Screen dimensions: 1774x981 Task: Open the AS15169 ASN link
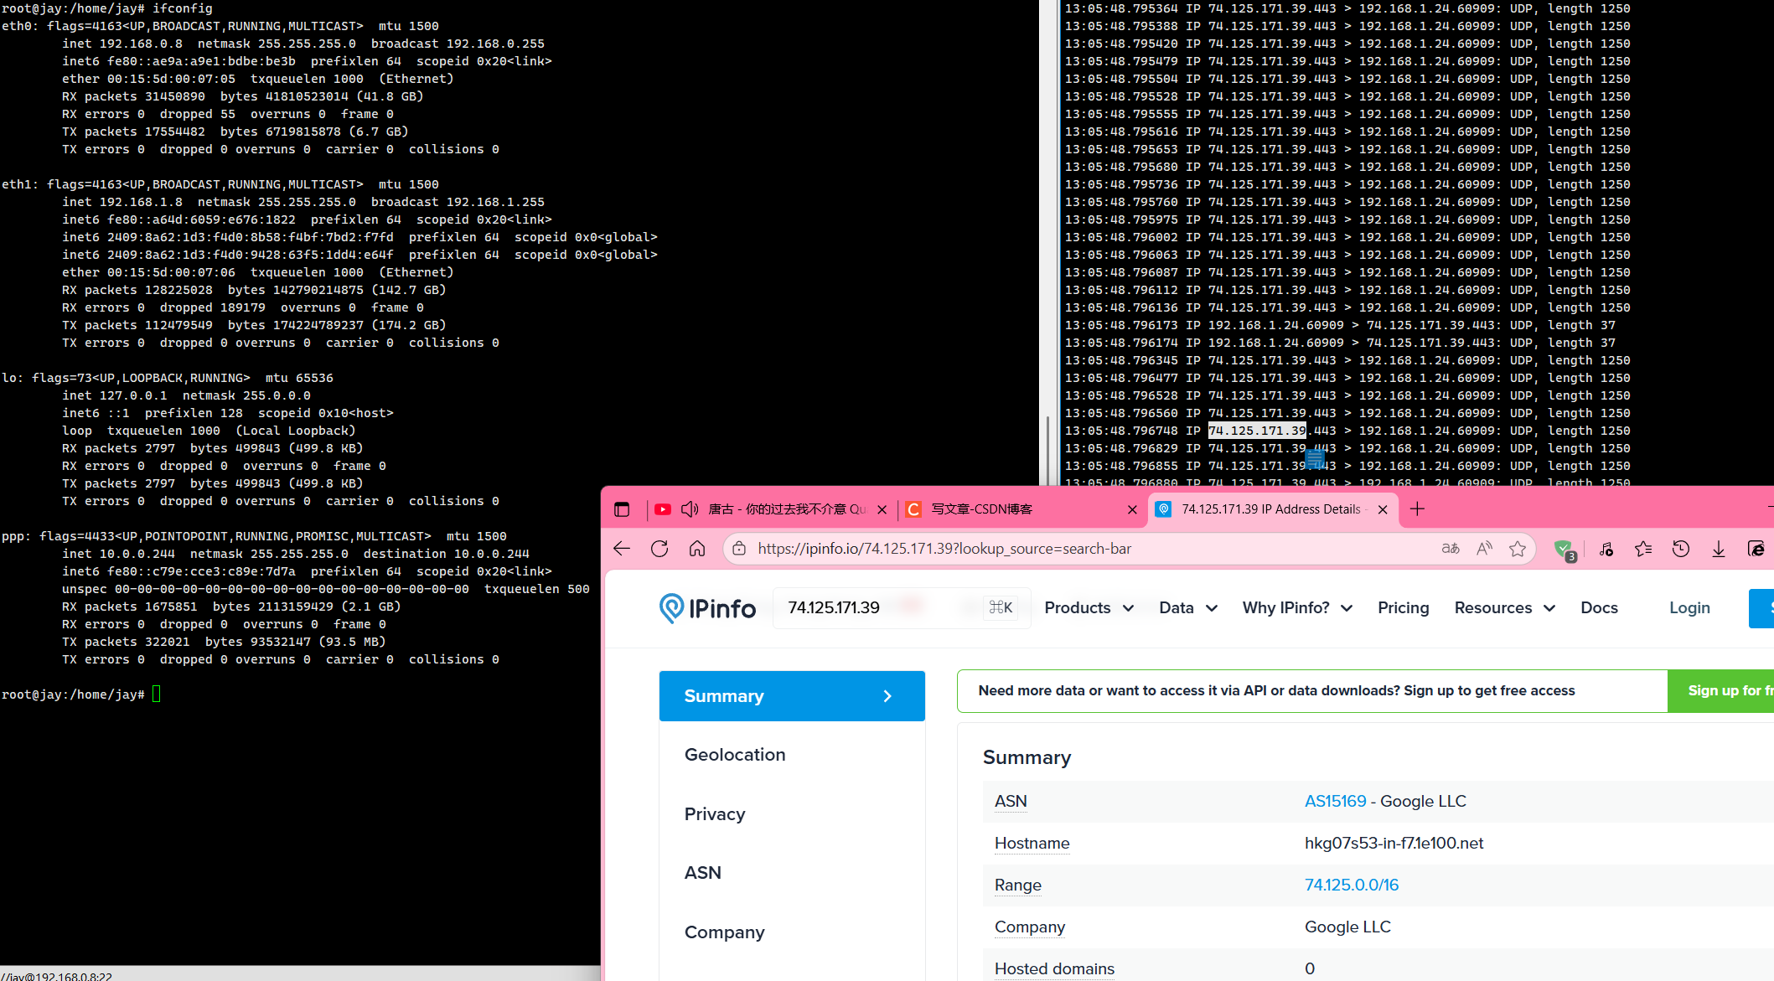pos(1335,801)
